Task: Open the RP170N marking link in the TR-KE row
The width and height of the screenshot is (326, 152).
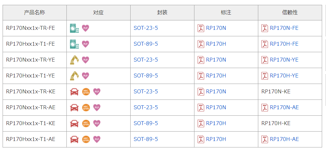Action: pyautogui.click(x=216, y=92)
